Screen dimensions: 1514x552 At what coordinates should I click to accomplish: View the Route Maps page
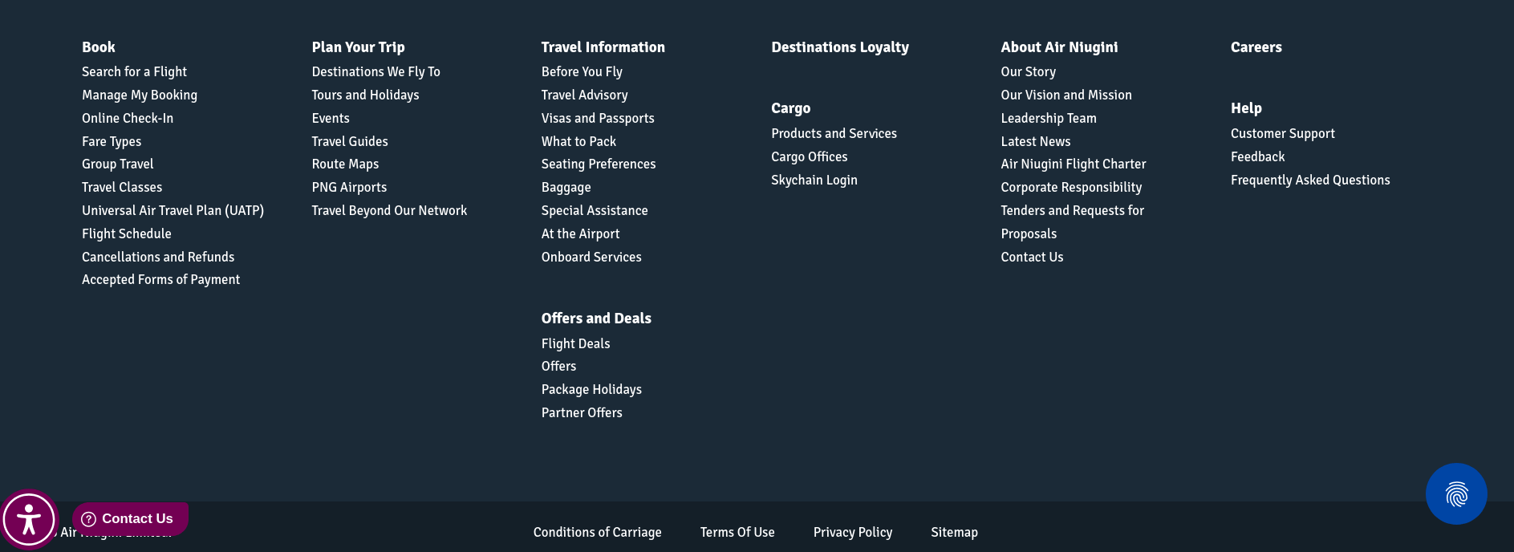[x=345, y=164]
